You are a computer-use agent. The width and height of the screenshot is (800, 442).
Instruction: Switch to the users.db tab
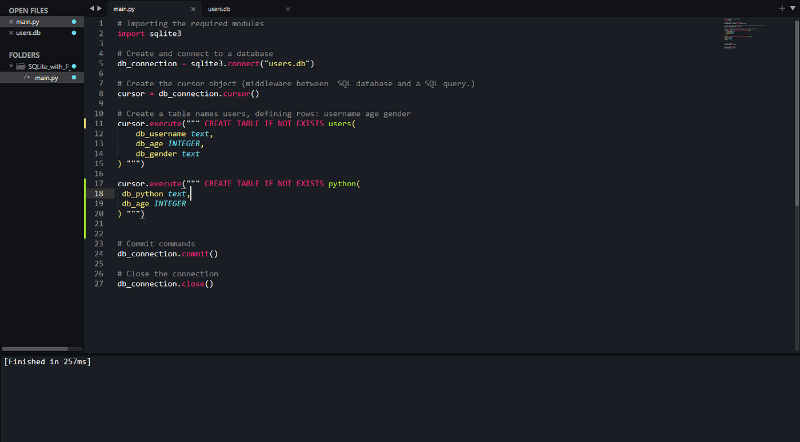(219, 9)
